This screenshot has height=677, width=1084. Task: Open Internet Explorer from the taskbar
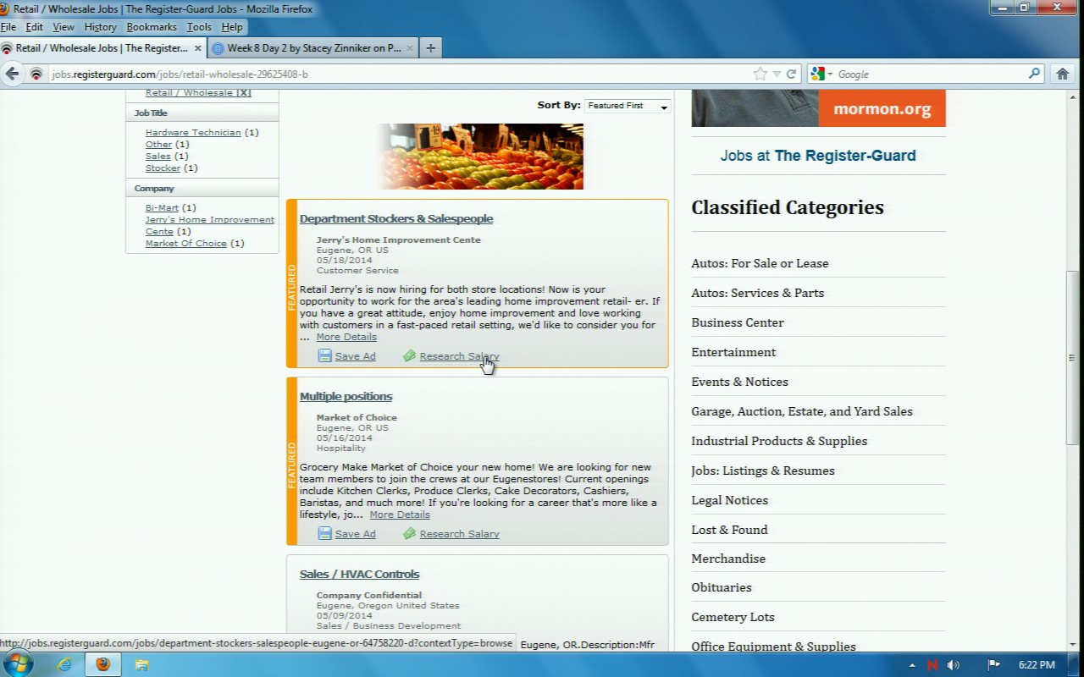pyautogui.click(x=64, y=664)
